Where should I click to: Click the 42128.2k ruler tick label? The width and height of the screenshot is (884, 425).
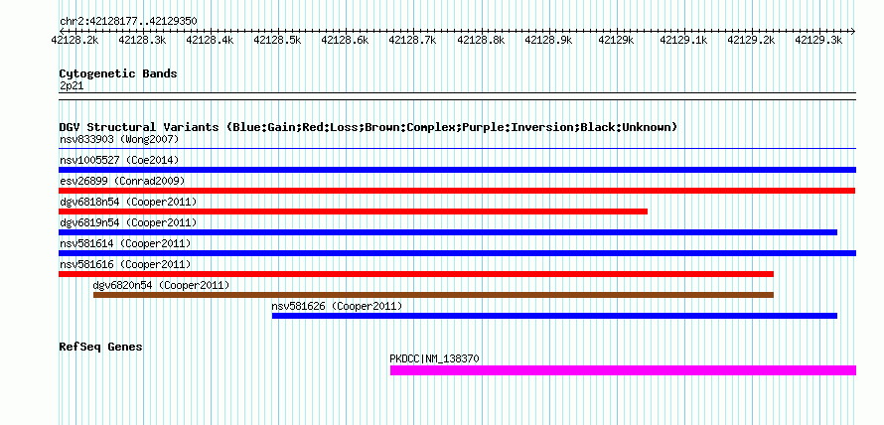click(74, 40)
